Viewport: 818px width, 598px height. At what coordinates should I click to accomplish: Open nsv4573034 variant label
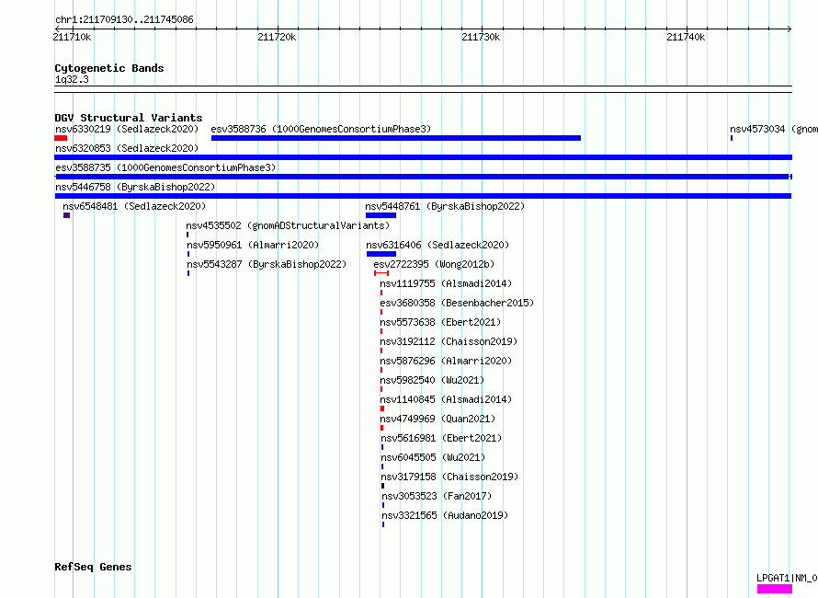tap(774, 129)
